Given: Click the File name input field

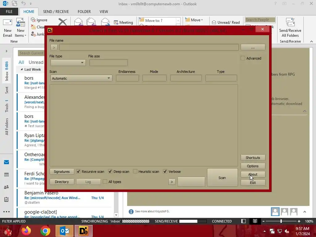Looking at the screenshot, I should pos(149,47).
